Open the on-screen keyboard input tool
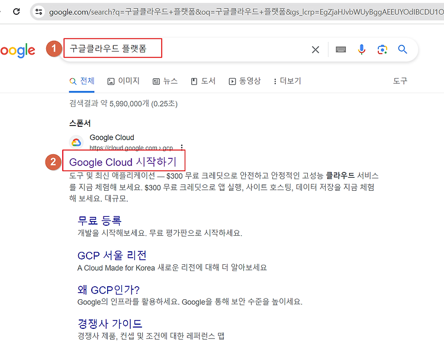The width and height of the screenshot is (444, 352). click(x=340, y=50)
